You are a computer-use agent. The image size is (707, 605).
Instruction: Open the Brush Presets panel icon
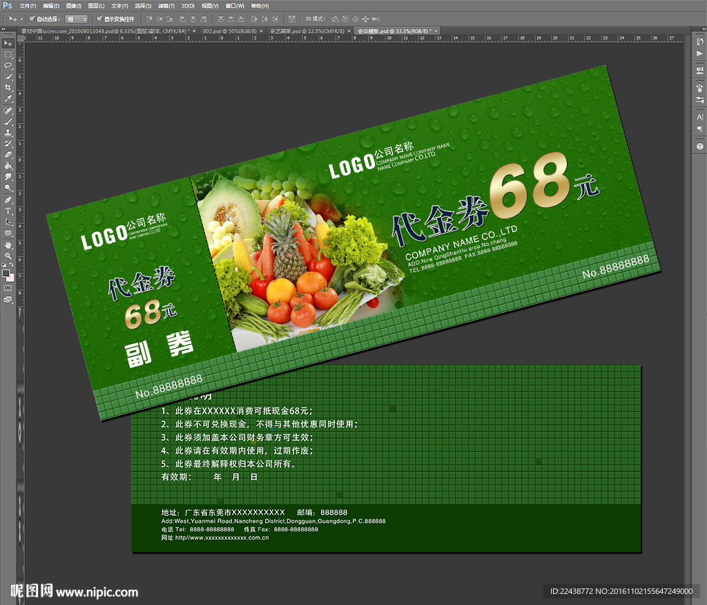pos(700,88)
